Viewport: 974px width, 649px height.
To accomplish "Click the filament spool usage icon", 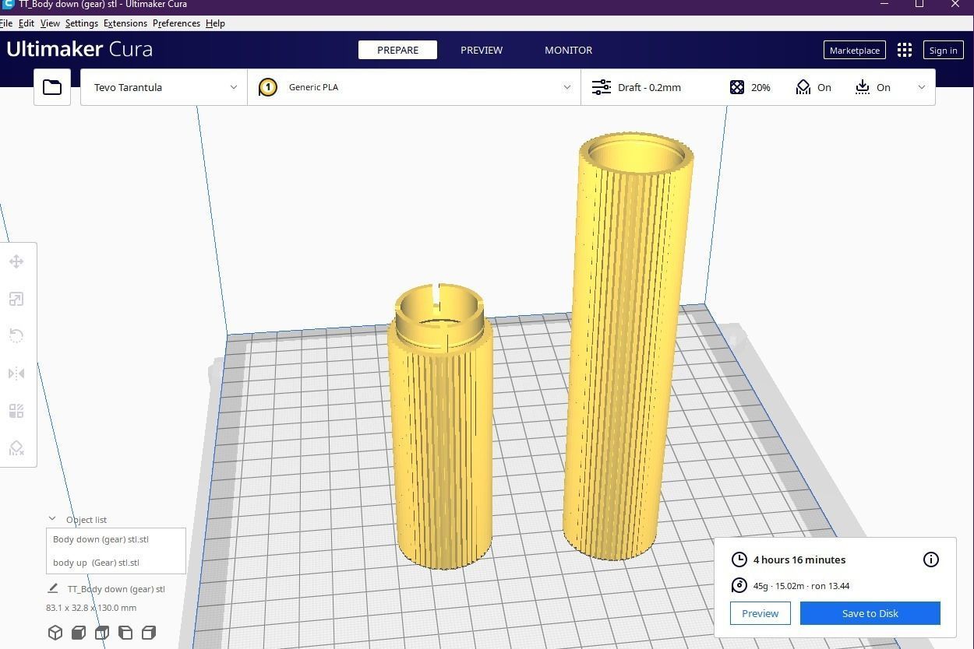I will coord(739,586).
